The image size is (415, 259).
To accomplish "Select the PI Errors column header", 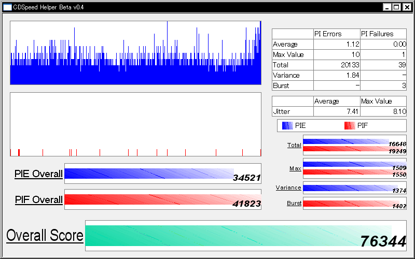I will tap(336, 34).
